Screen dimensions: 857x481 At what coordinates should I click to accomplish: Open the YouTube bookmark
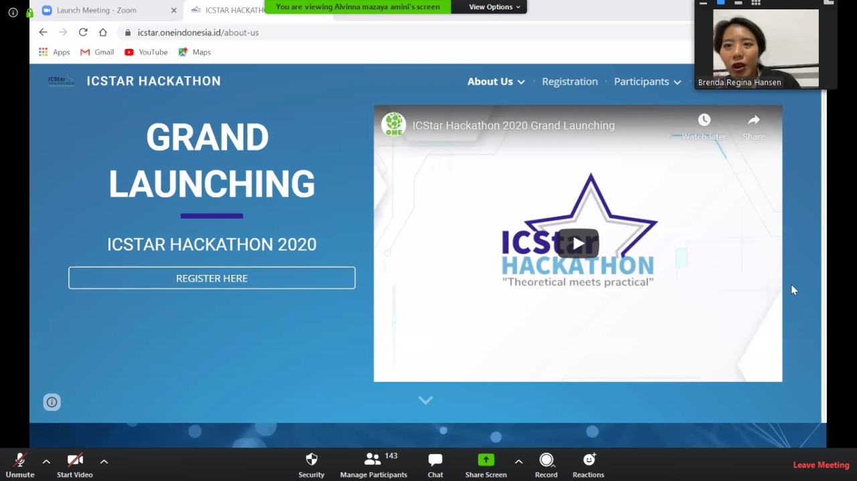[x=146, y=52]
